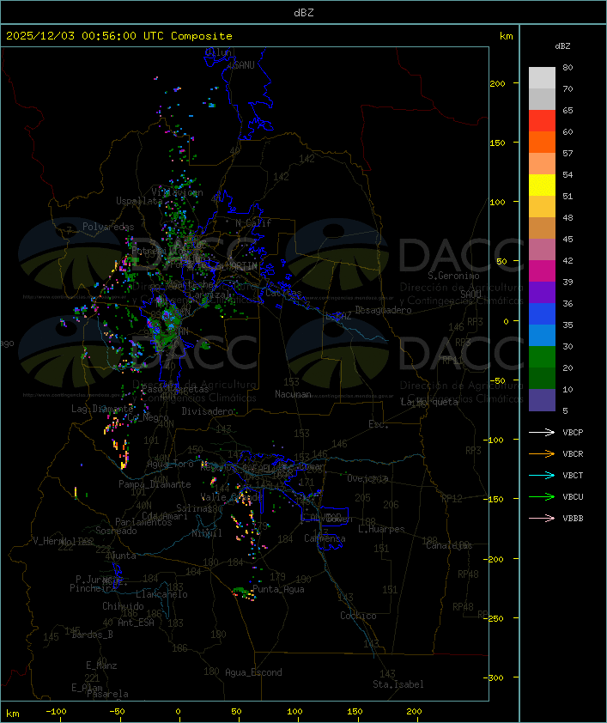Click the S.Geronimo map label
Screen dimensions: 607x723
click(453, 276)
